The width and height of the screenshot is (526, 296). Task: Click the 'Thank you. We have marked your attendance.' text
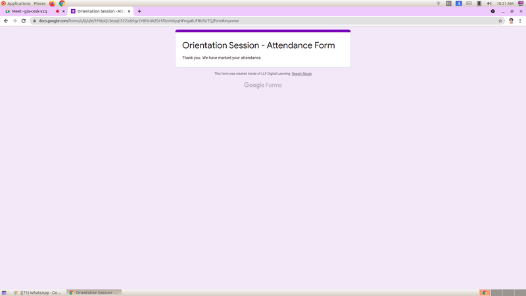pos(222,58)
